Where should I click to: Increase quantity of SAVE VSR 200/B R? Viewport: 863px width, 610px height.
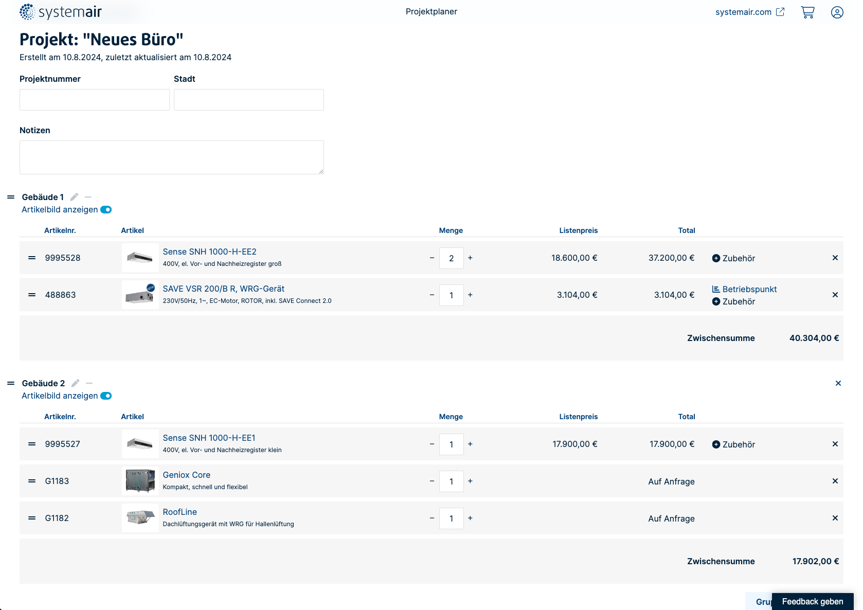pos(470,295)
